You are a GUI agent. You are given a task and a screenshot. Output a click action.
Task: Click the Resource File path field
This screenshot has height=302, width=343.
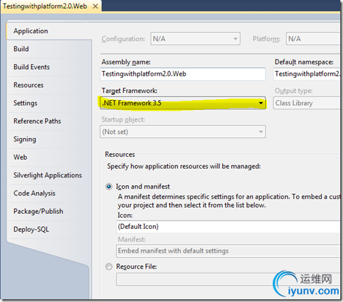(228, 279)
